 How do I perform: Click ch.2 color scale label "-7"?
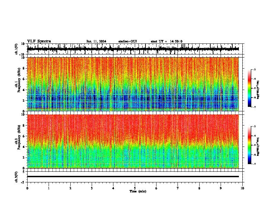254,164
